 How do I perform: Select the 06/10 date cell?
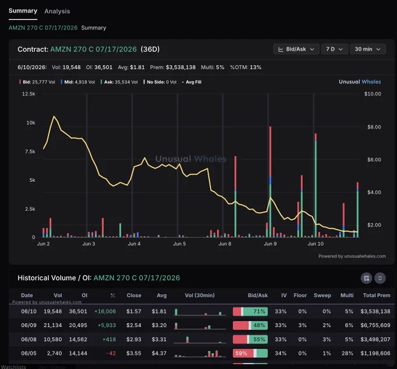[29, 311]
